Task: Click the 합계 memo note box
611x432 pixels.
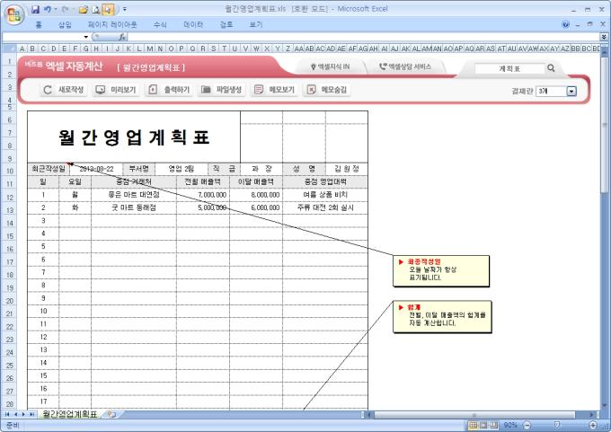Action: 442,317
